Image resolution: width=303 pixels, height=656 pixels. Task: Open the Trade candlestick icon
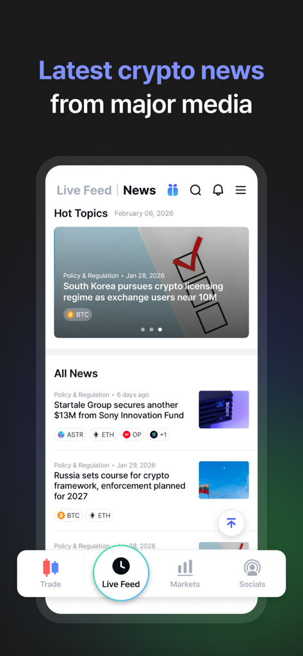[51, 568]
